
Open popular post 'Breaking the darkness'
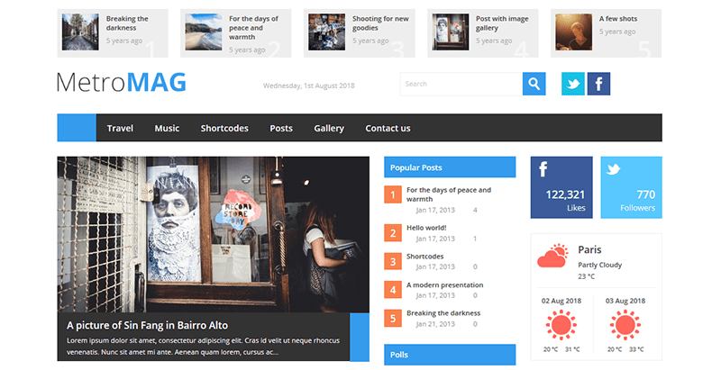(443, 313)
